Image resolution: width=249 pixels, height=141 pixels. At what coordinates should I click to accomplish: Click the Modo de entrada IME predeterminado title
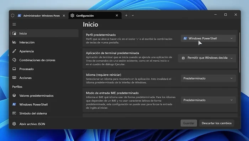point(112,93)
